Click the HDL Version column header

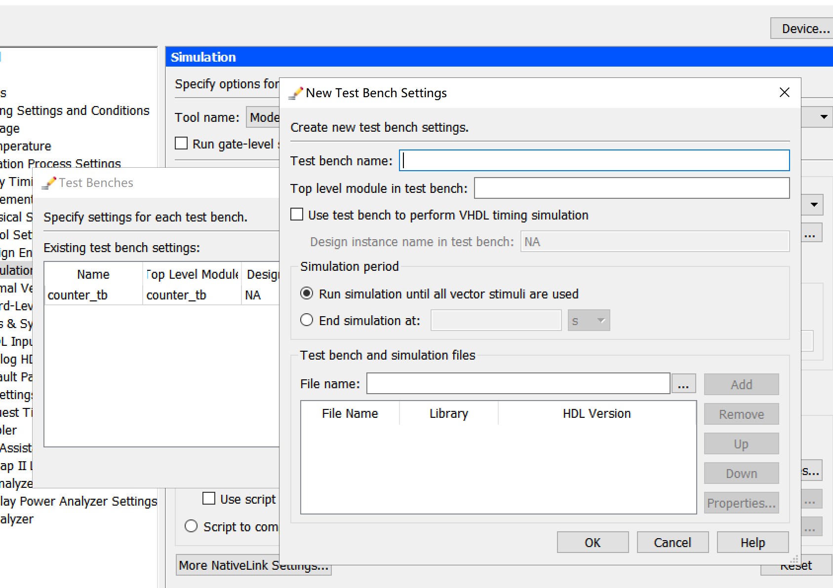click(597, 413)
